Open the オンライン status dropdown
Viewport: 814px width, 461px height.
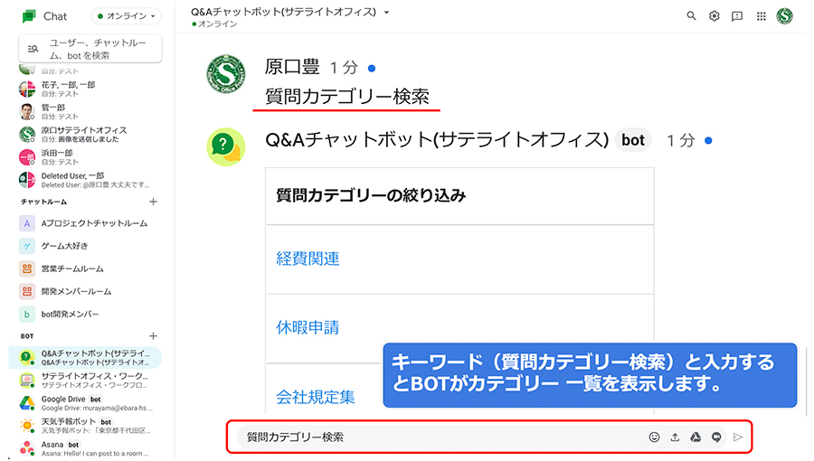pyautogui.click(x=126, y=16)
